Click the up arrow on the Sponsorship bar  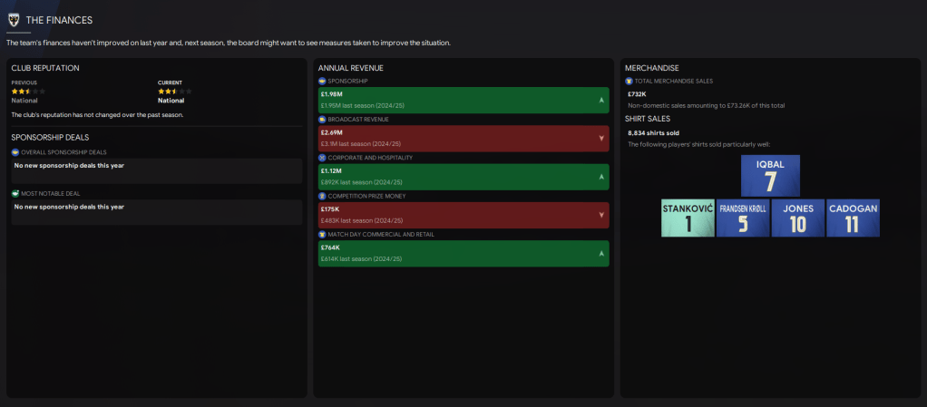pos(601,100)
